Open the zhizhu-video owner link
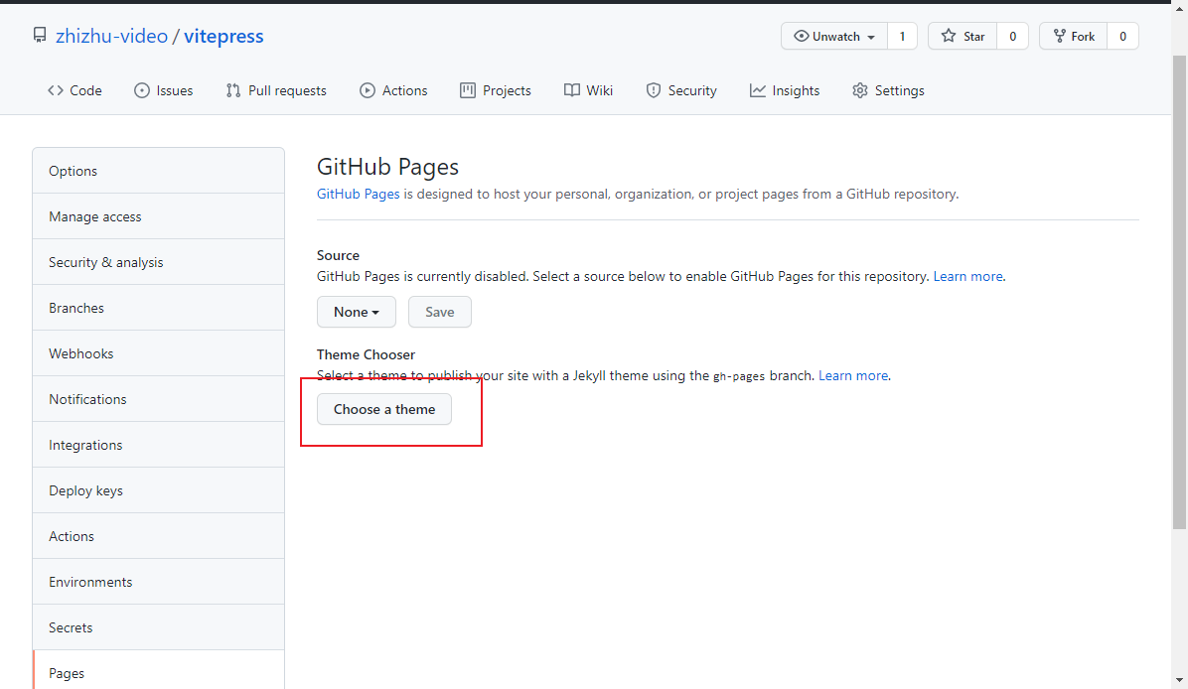This screenshot has height=689, width=1188. click(x=111, y=37)
